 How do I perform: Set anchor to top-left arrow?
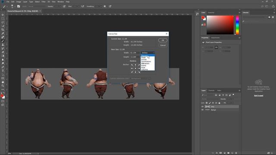click(x=132, y=65)
